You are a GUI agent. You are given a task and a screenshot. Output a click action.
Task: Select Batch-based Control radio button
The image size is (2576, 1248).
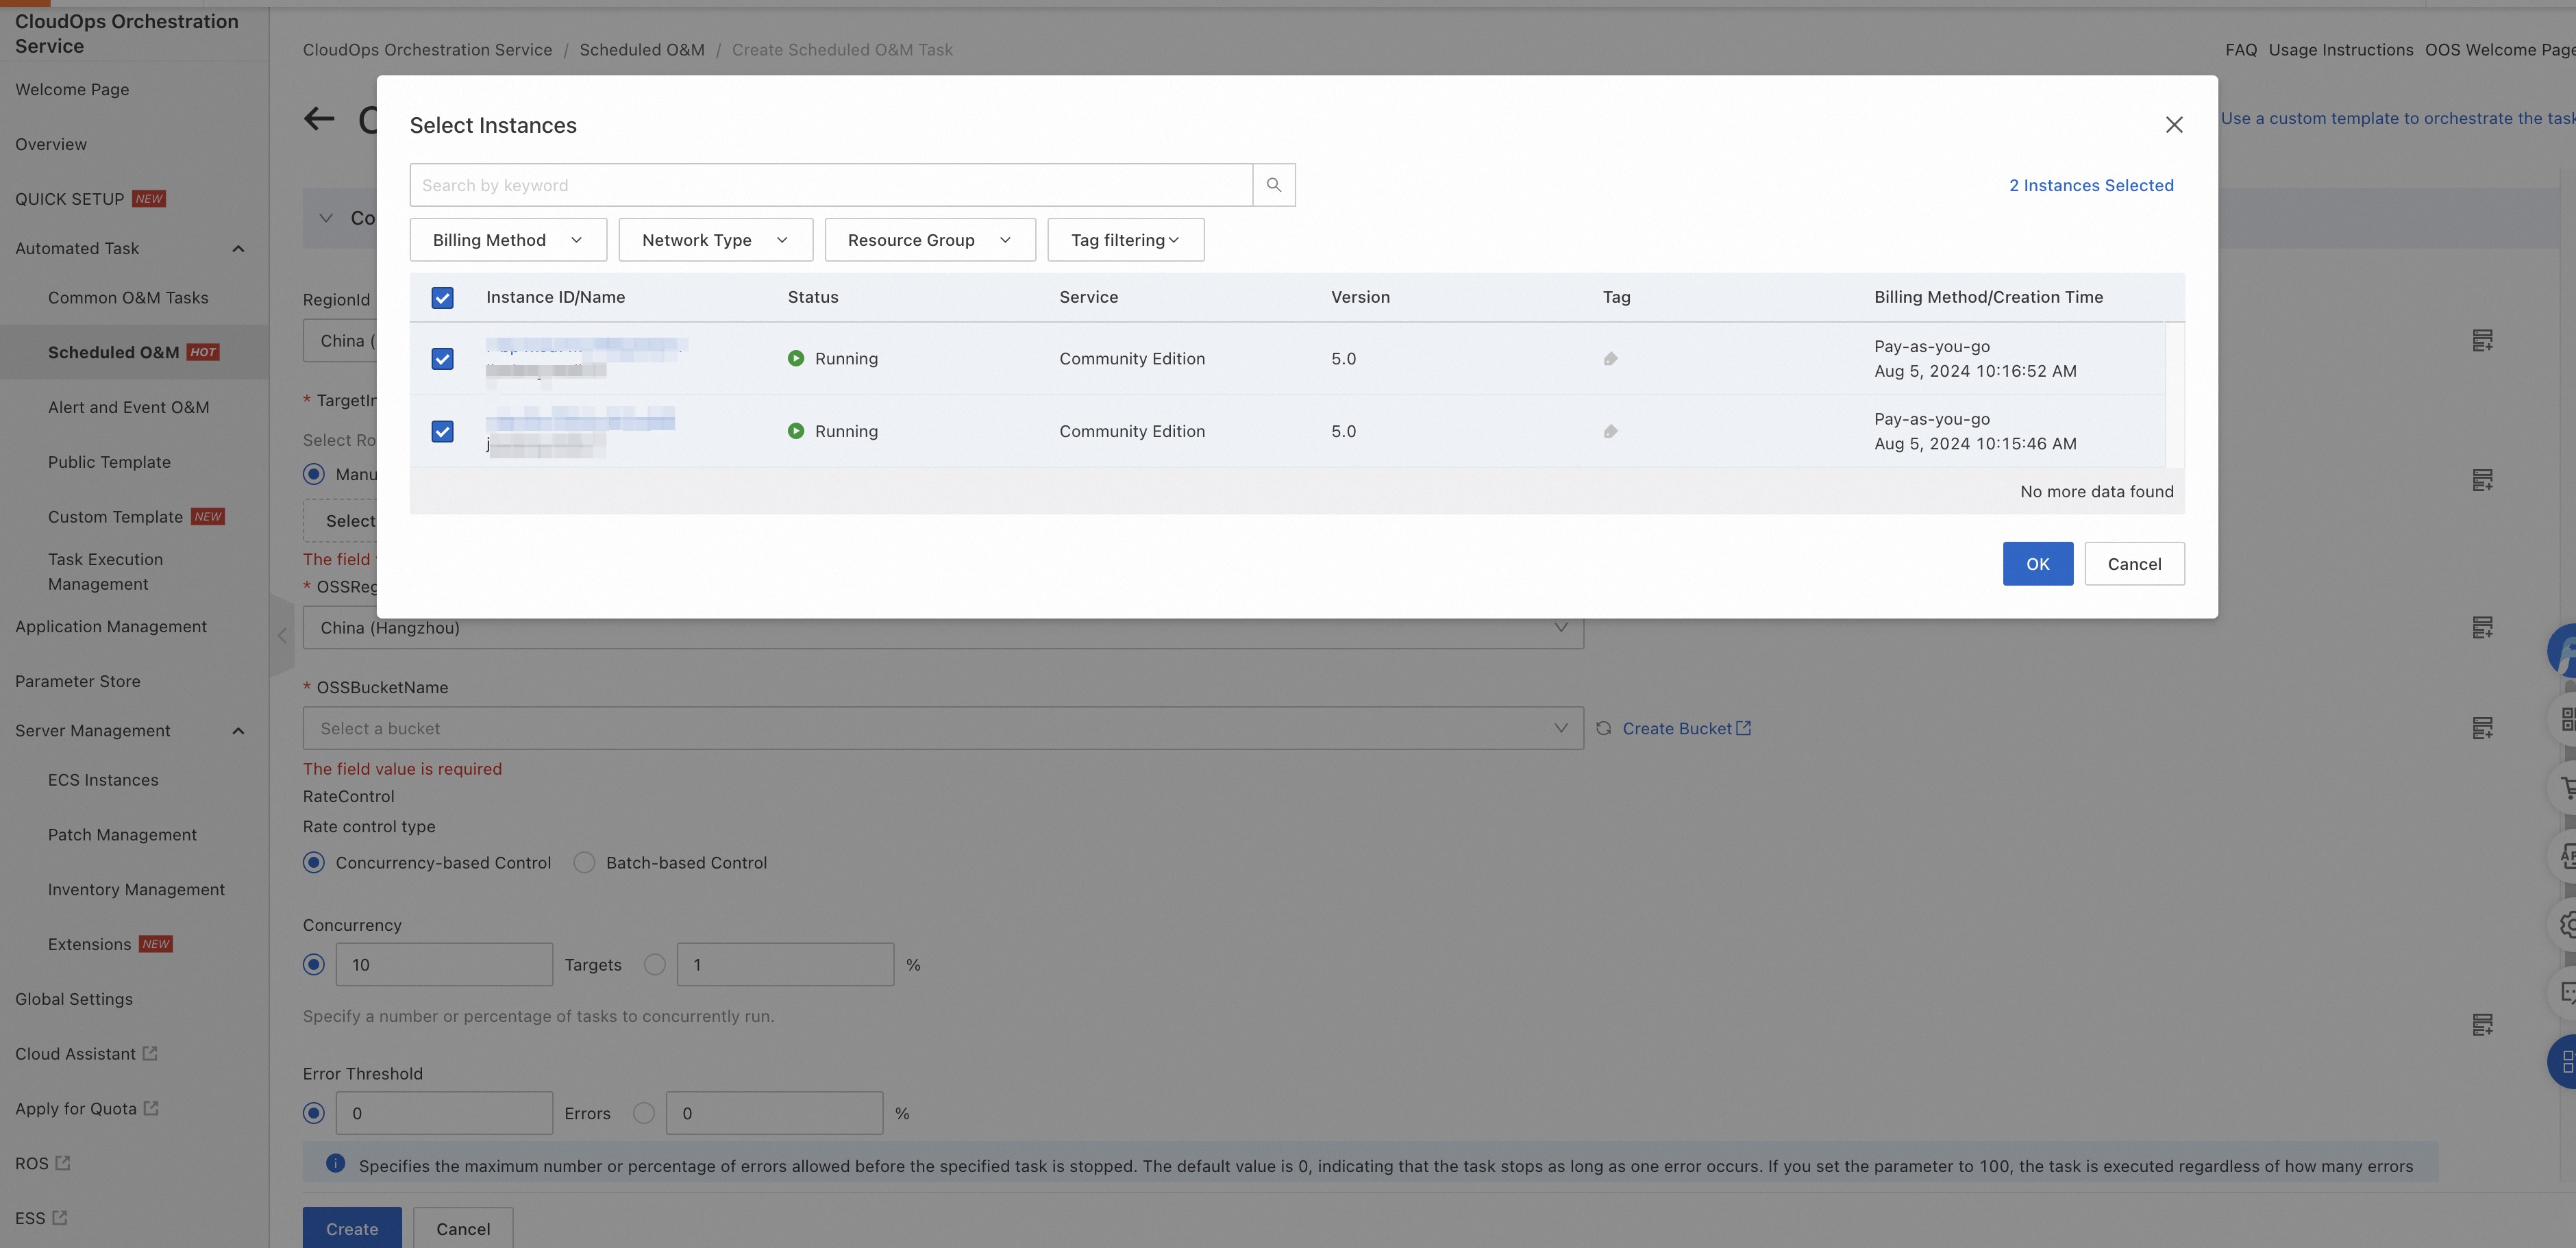pyautogui.click(x=584, y=863)
